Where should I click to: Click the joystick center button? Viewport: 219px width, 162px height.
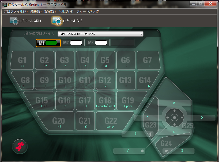(x=174, y=118)
